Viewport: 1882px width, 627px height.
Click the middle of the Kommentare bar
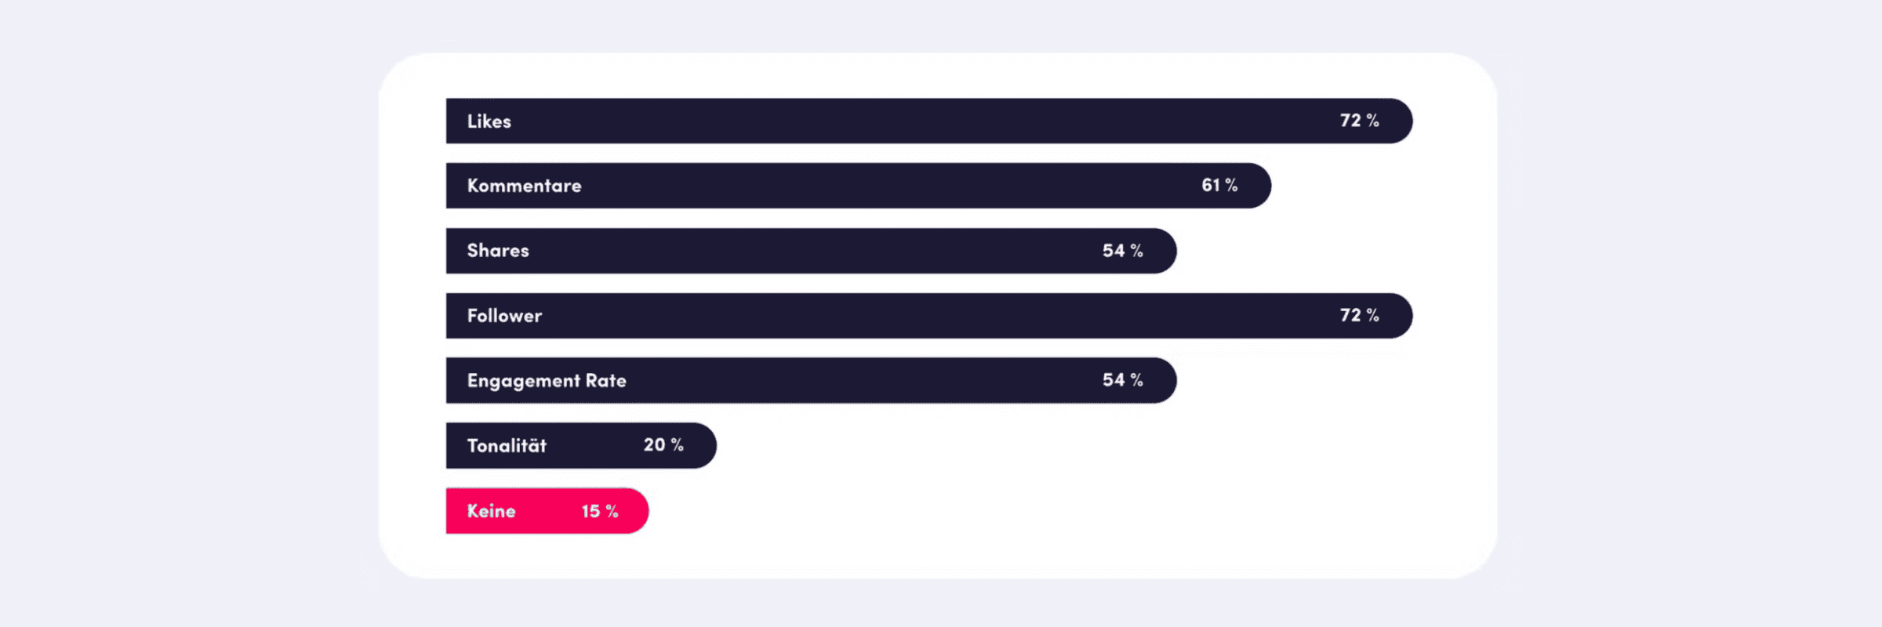tap(859, 186)
